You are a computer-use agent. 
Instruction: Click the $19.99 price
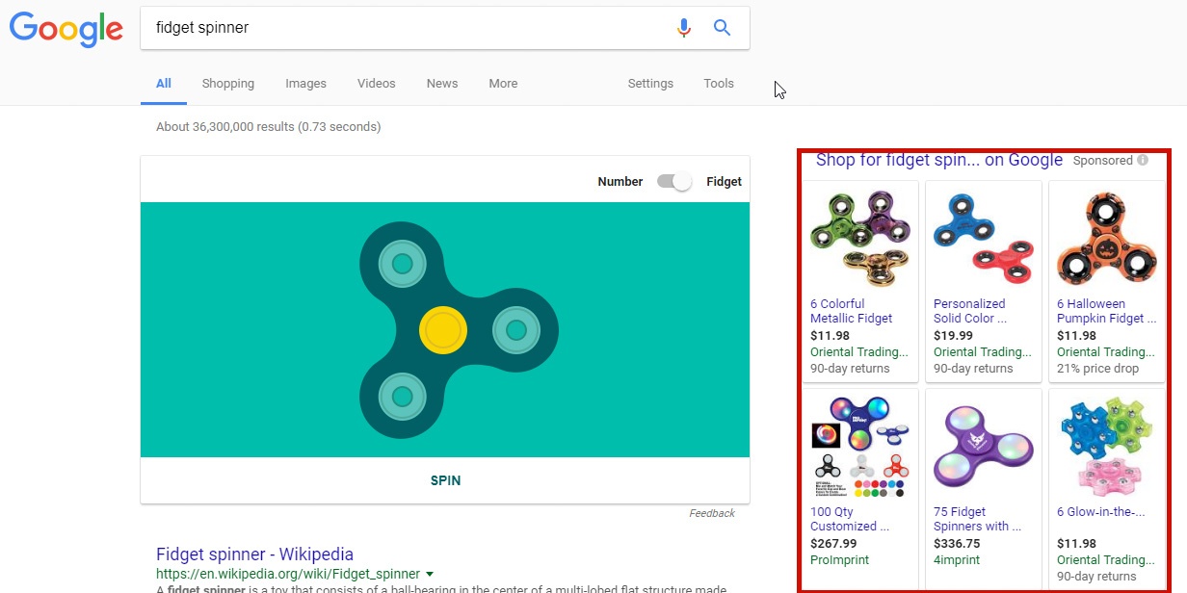(953, 336)
